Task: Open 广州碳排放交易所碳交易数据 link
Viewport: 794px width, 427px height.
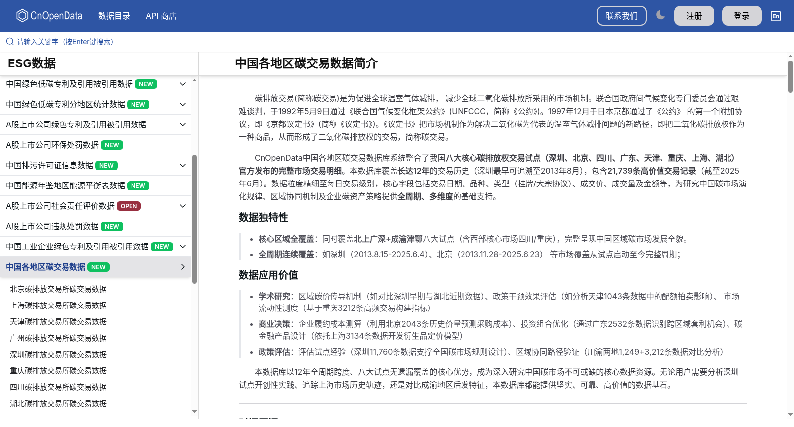Action: pyautogui.click(x=59, y=338)
